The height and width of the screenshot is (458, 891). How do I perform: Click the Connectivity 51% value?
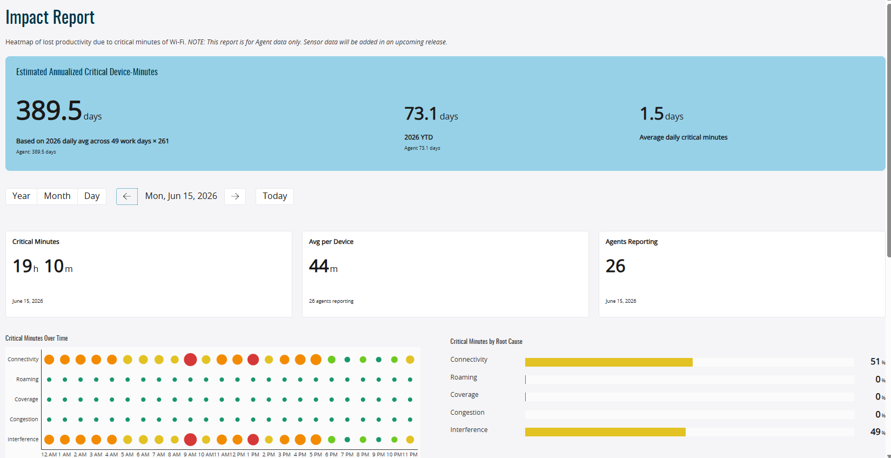[877, 362]
